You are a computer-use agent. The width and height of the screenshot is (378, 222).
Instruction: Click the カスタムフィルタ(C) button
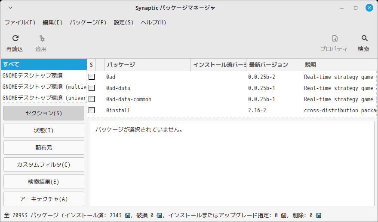(x=44, y=165)
